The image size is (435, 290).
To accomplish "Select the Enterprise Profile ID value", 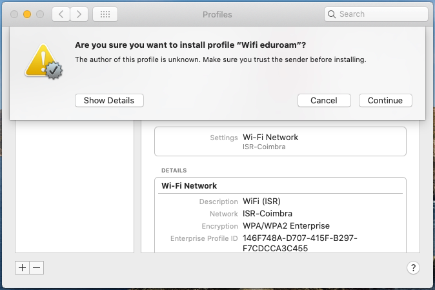I will point(300,243).
